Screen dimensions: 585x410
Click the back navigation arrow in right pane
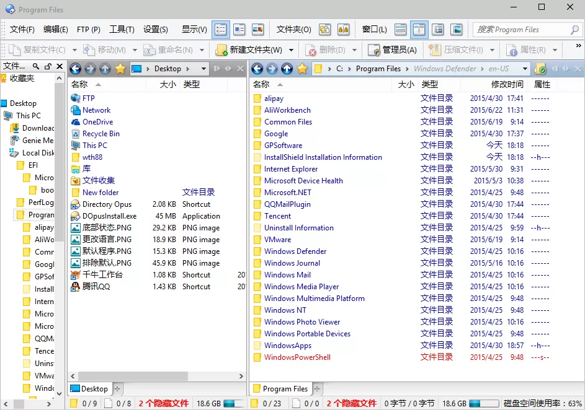pos(259,69)
